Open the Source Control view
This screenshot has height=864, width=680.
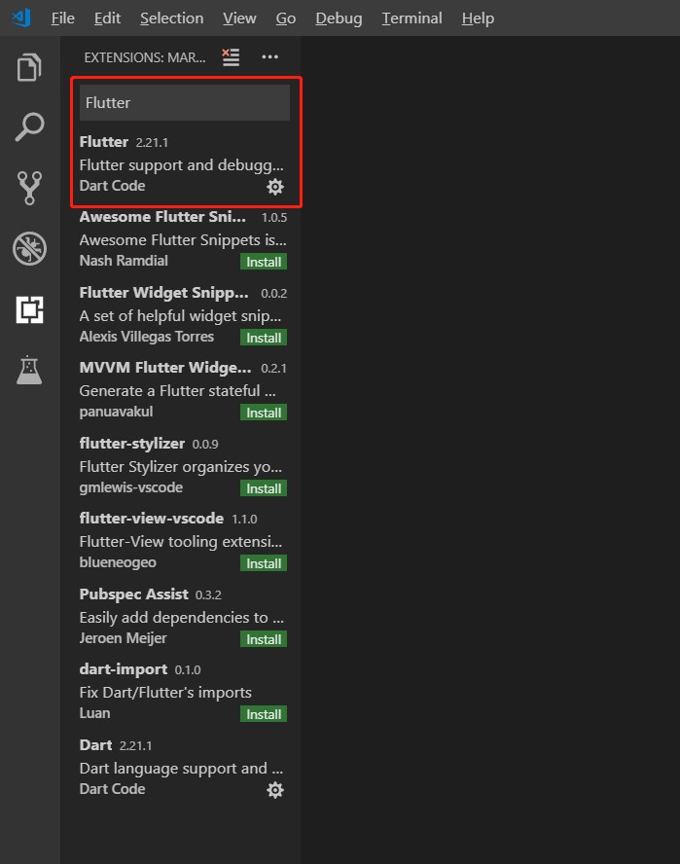pos(29,188)
